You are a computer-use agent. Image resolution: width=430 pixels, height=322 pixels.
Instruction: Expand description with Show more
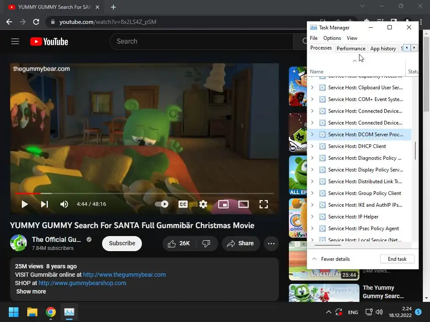click(x=31, y=292)
